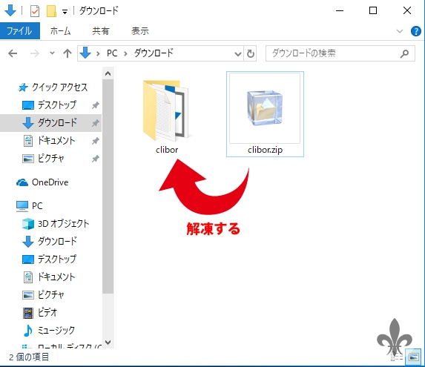Screen dimensions: 425x367
Task: Click the New Folder icon in the title bar
Action: coord(51,11)
